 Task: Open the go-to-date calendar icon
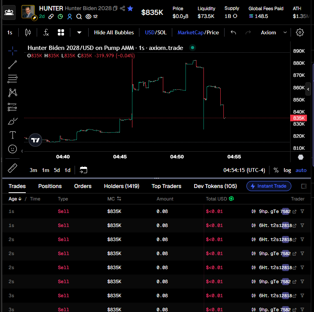click(x=83, y=170)
